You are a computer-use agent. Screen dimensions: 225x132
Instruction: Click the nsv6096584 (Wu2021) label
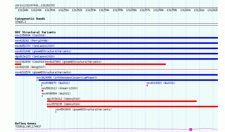(x=56, y=93)
